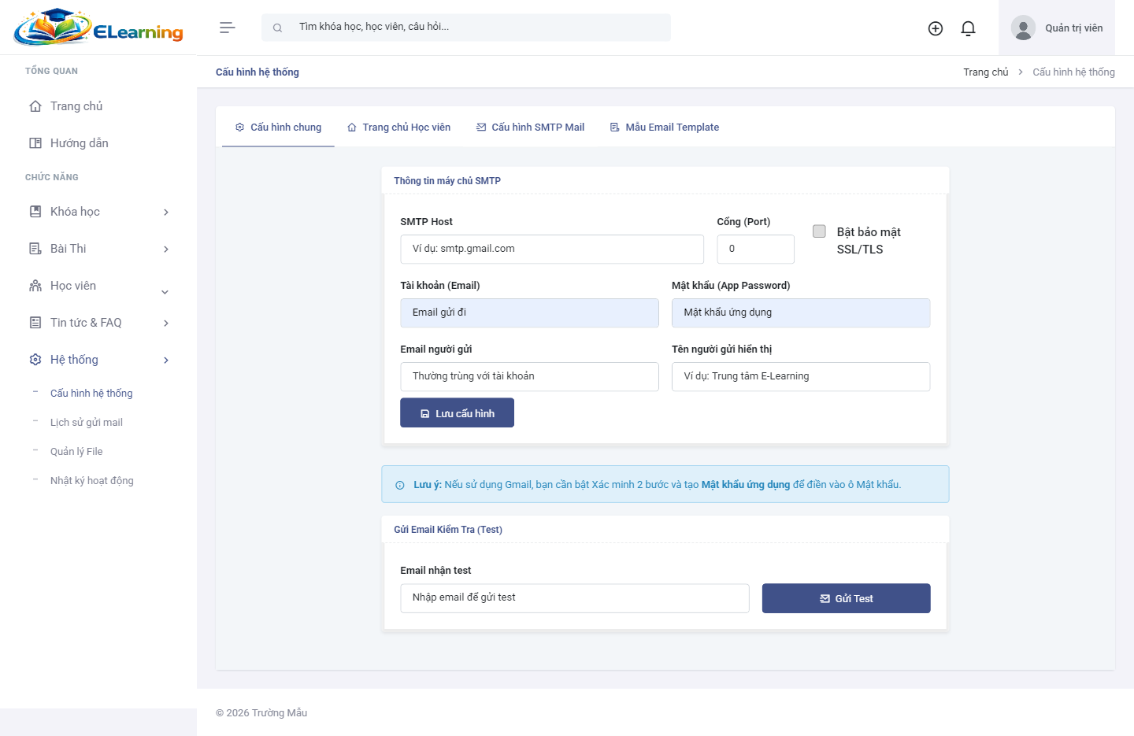Focus the Tài khoản (Email) field
The height and width of the screenshot is (736, 1134).
tap(529, 313)
